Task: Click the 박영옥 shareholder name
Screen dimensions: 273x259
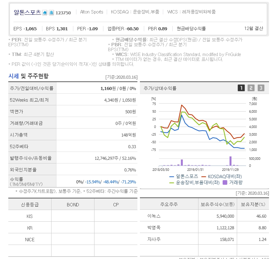Action: tap(154, 227)
